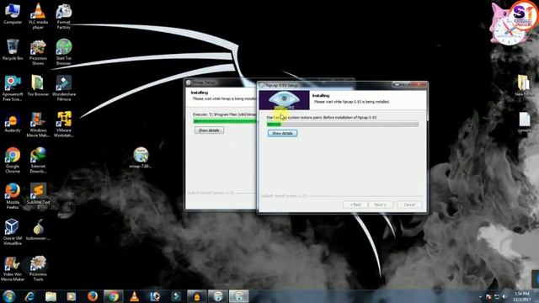This screenshot has height=303, width=539.
Task: Click the Cancel button in Npcap Setup
Action: tap(409, 205)
